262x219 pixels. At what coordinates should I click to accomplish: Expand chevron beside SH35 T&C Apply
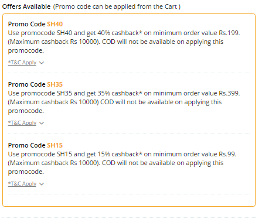tap(42, 123)
